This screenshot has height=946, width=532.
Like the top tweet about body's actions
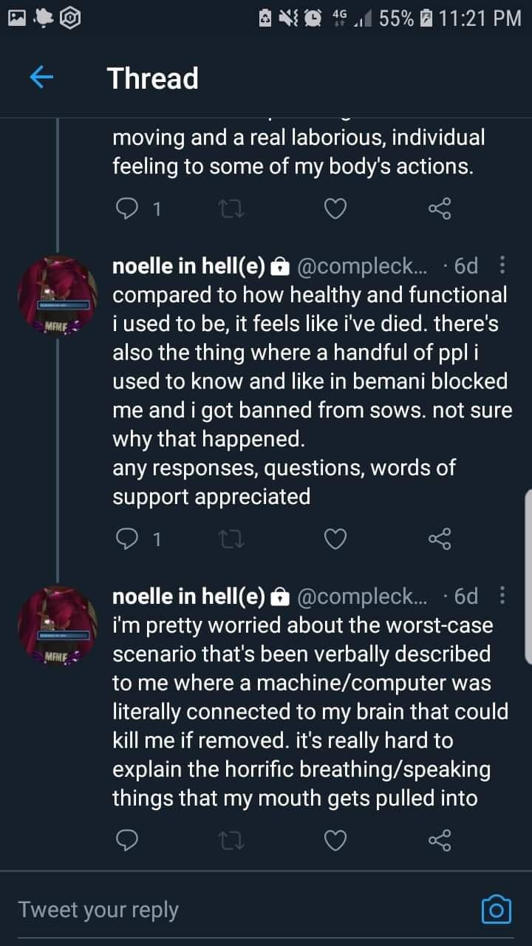[335, 210]
